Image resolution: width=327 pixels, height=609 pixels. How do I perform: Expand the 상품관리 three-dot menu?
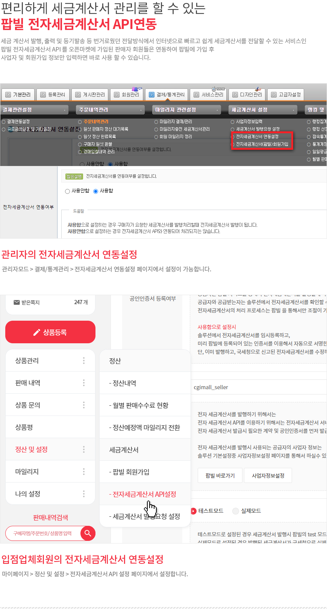84,361
